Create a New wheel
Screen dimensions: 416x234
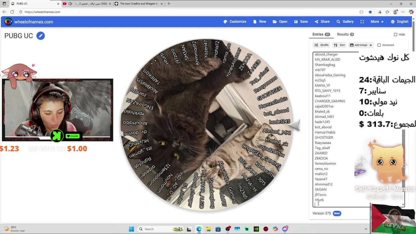pos(259,22)
